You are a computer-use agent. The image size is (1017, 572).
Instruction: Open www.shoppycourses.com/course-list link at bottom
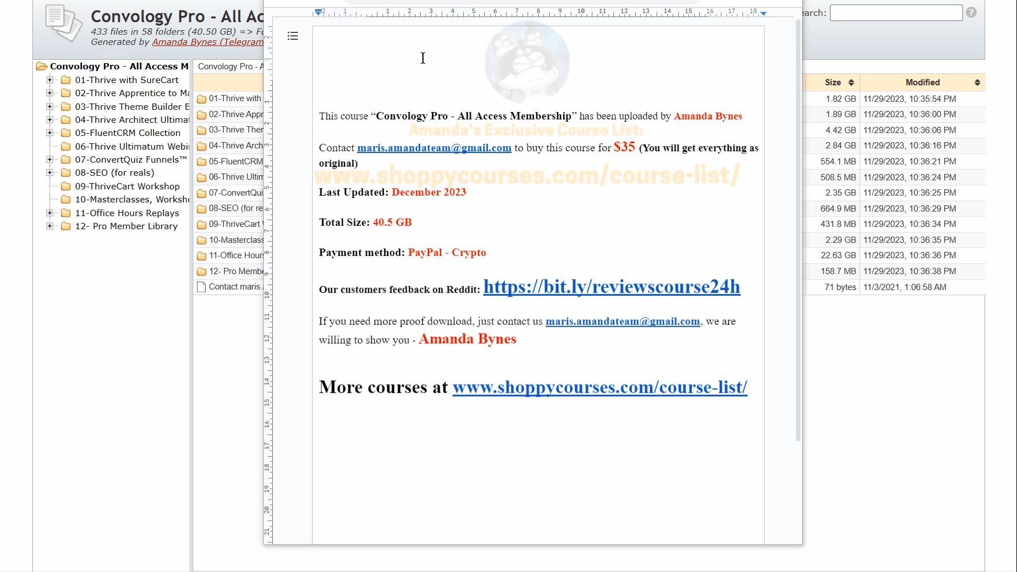[600, 387]
